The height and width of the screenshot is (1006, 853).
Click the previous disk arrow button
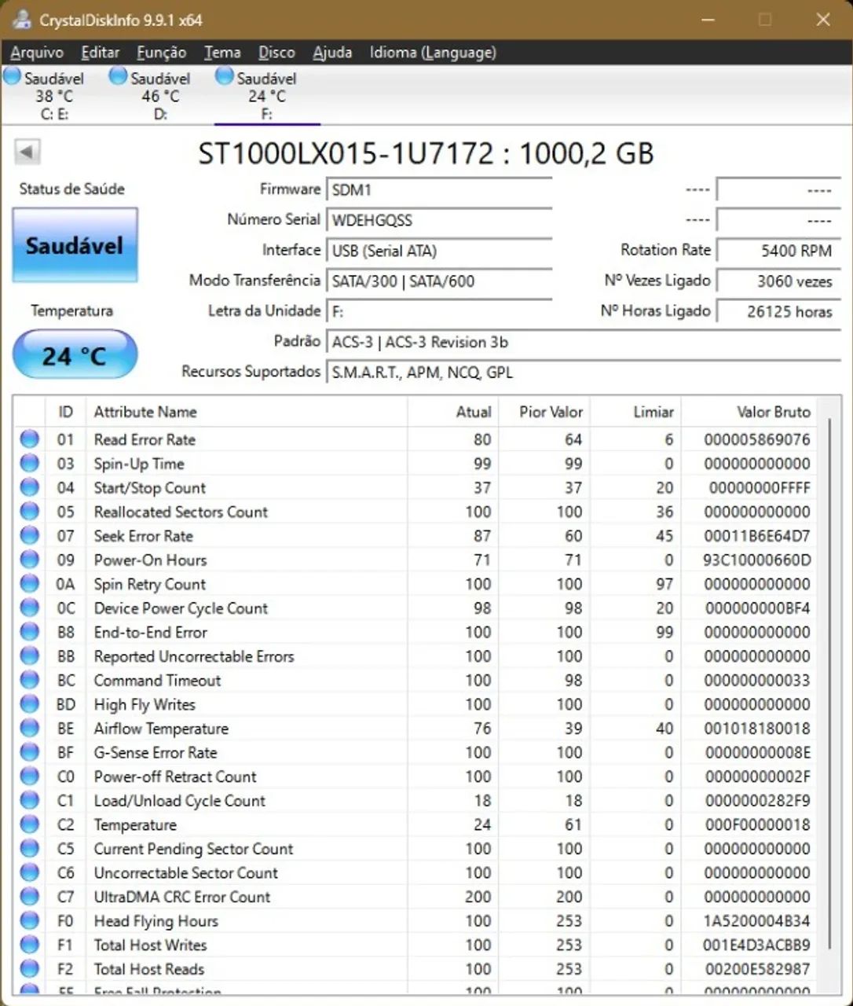click(x=27, y=152)
